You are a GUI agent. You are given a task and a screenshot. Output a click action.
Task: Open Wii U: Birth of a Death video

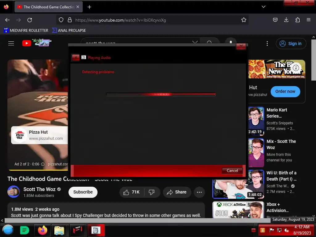[281, 176]
